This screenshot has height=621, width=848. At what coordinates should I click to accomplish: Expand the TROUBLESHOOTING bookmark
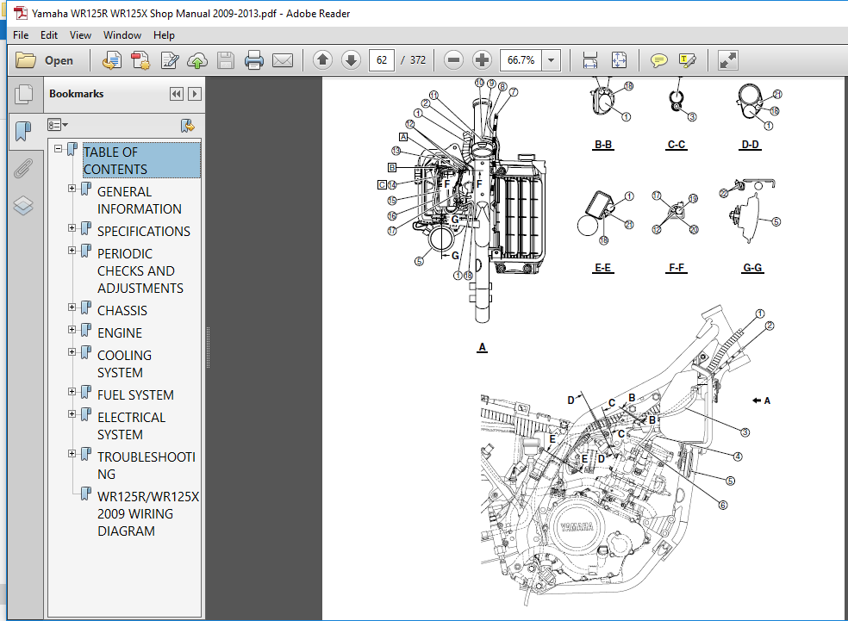click(x=72, y=453)
